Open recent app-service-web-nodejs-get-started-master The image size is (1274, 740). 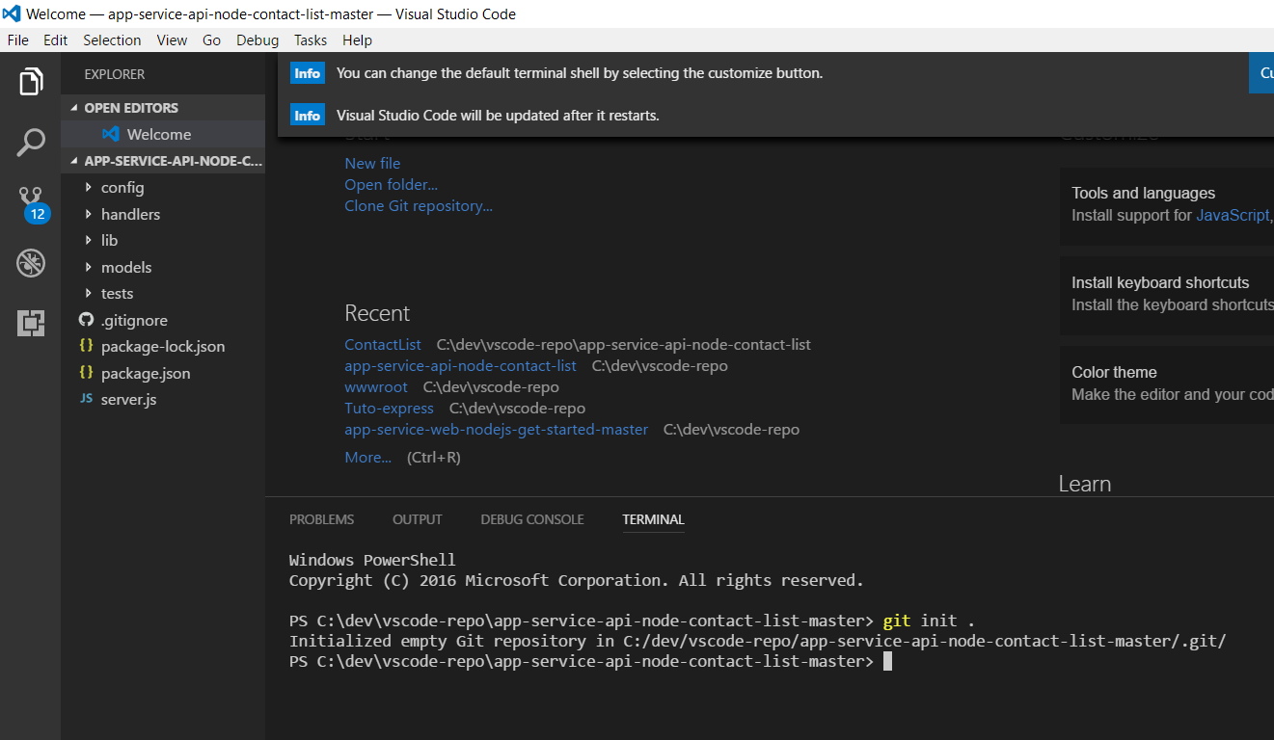(x=496, y=430)
